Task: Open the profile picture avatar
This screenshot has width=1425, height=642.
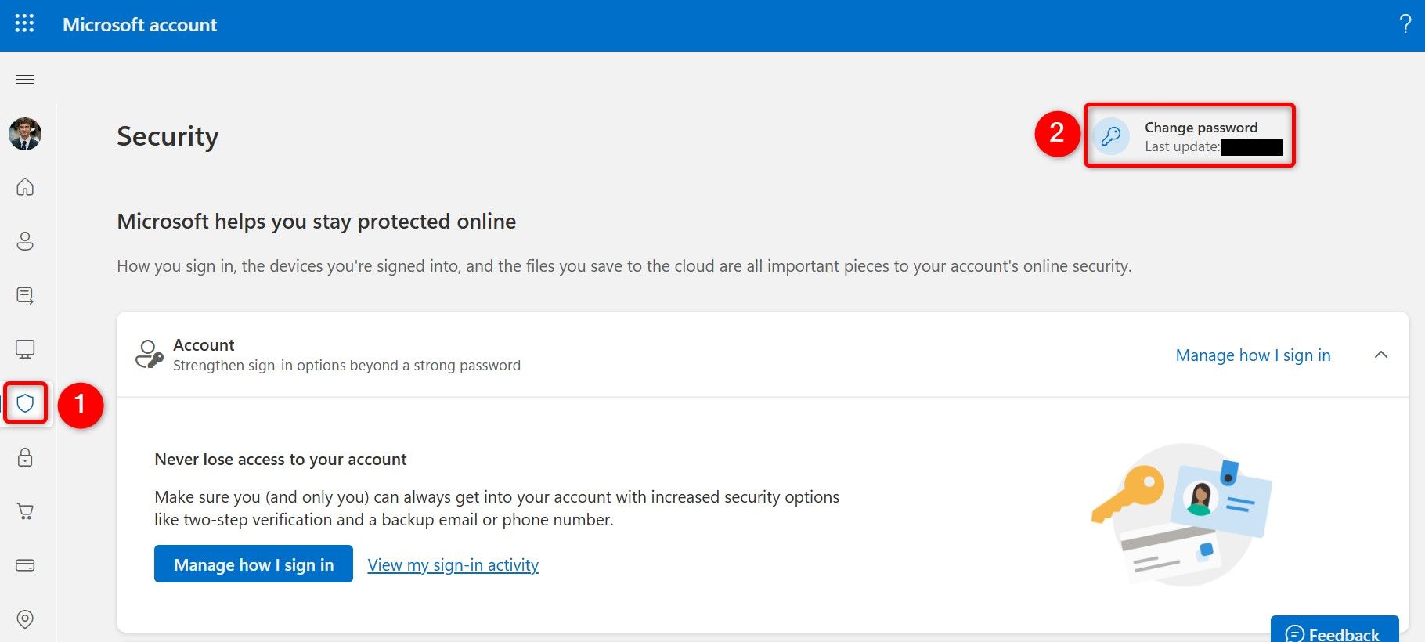Action: coord(25,134)
